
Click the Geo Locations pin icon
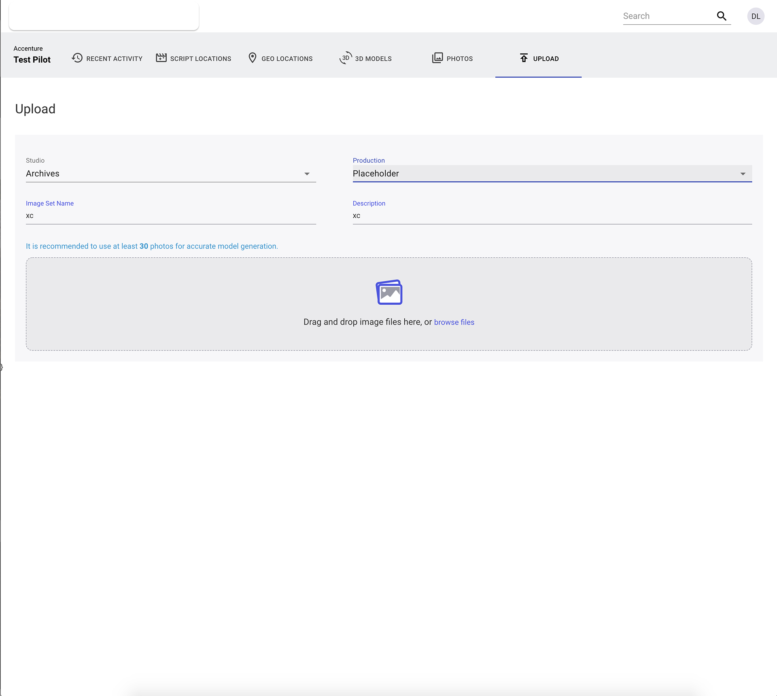(252, 58)
